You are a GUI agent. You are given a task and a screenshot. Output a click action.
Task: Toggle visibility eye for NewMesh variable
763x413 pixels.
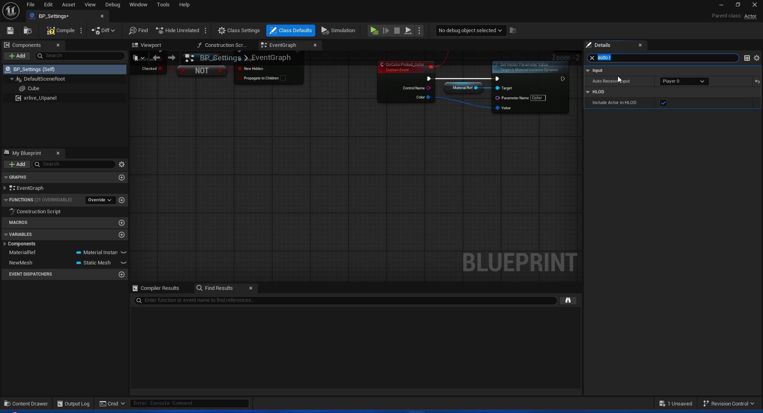(x=124, y=263)
